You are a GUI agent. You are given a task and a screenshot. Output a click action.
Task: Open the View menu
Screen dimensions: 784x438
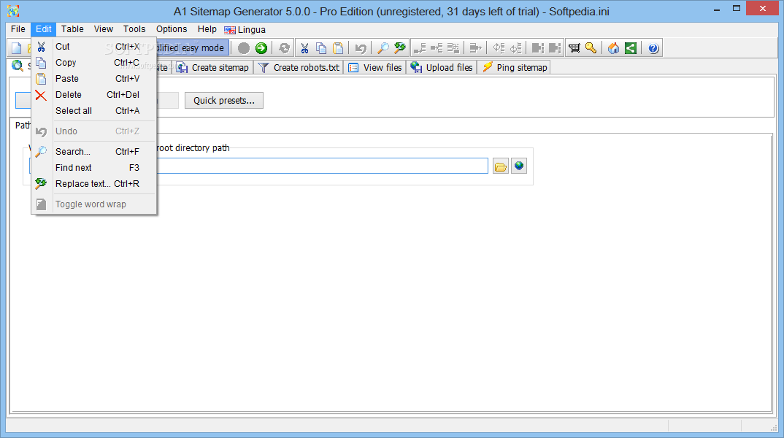click(104, 29)
